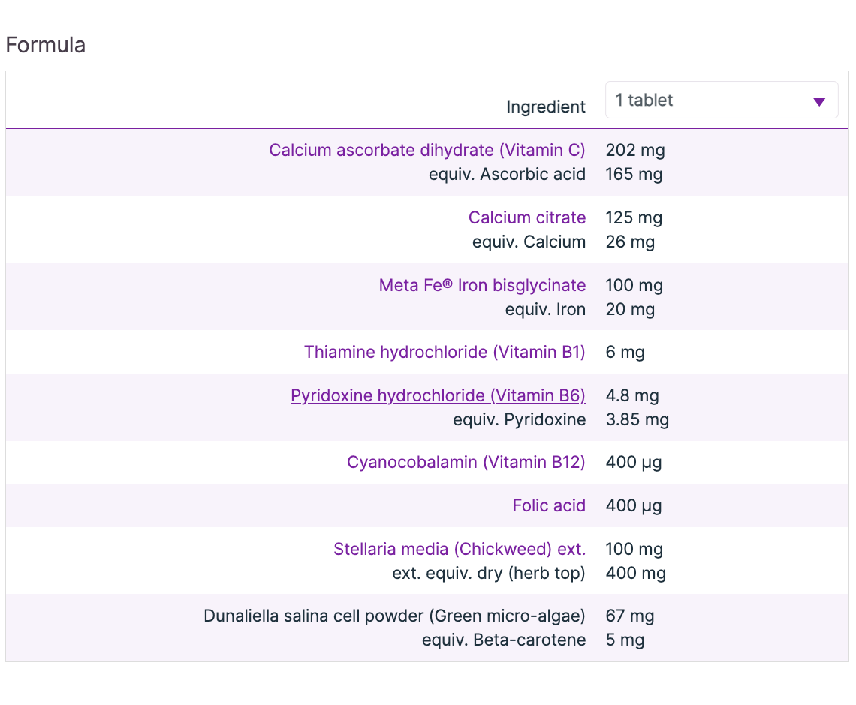Open the 1 tablet dosage dropdown
The image size is (856, 705).
[721, 100]
